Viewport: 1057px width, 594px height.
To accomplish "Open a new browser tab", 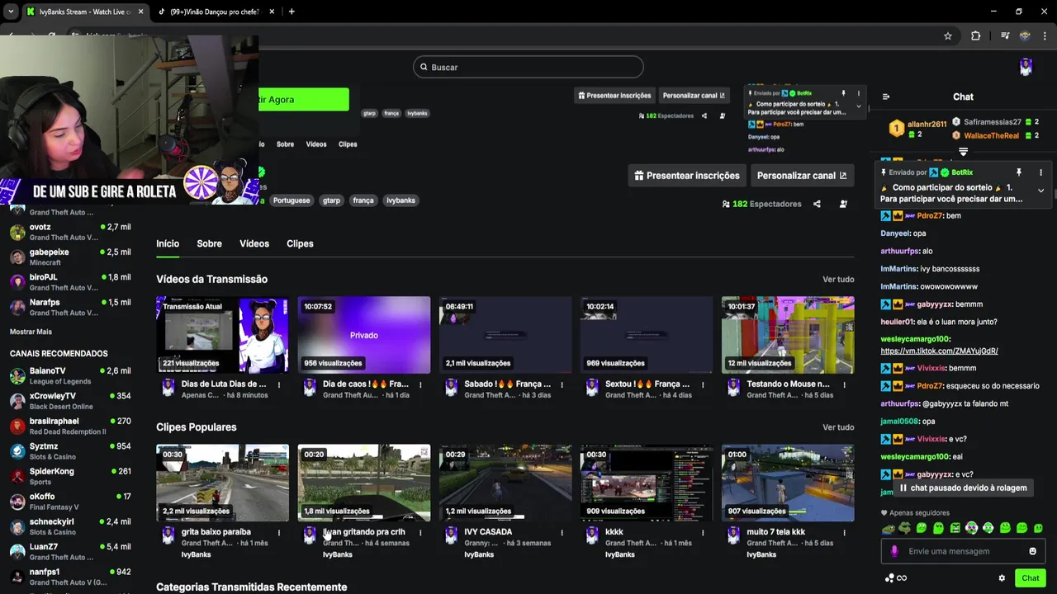I will click(292, 12).
